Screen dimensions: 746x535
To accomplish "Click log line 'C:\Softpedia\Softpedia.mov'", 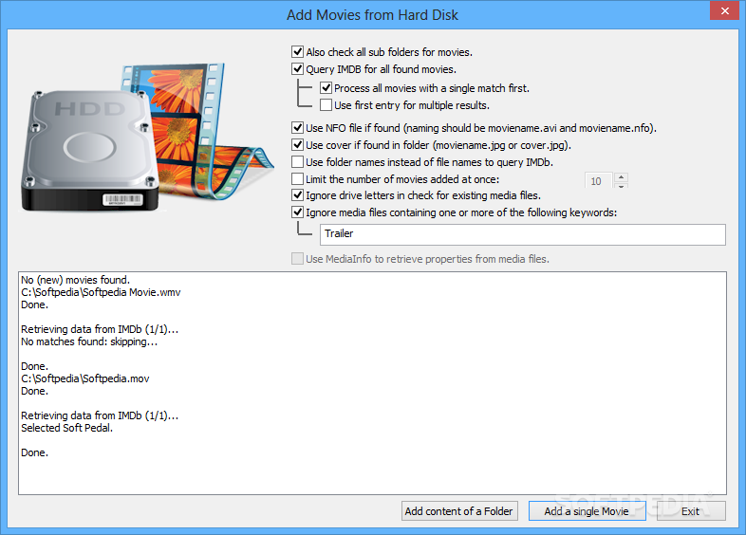I will coord(85,379).
